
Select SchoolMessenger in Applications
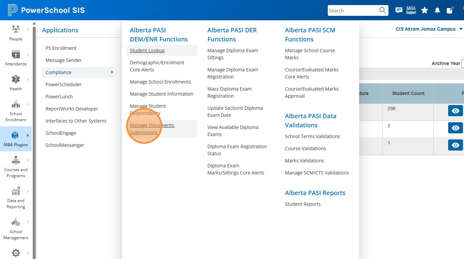pos(65,145)
